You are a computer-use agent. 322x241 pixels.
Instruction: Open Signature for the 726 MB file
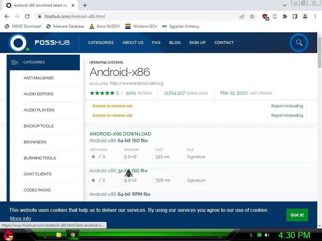[196, 180]
